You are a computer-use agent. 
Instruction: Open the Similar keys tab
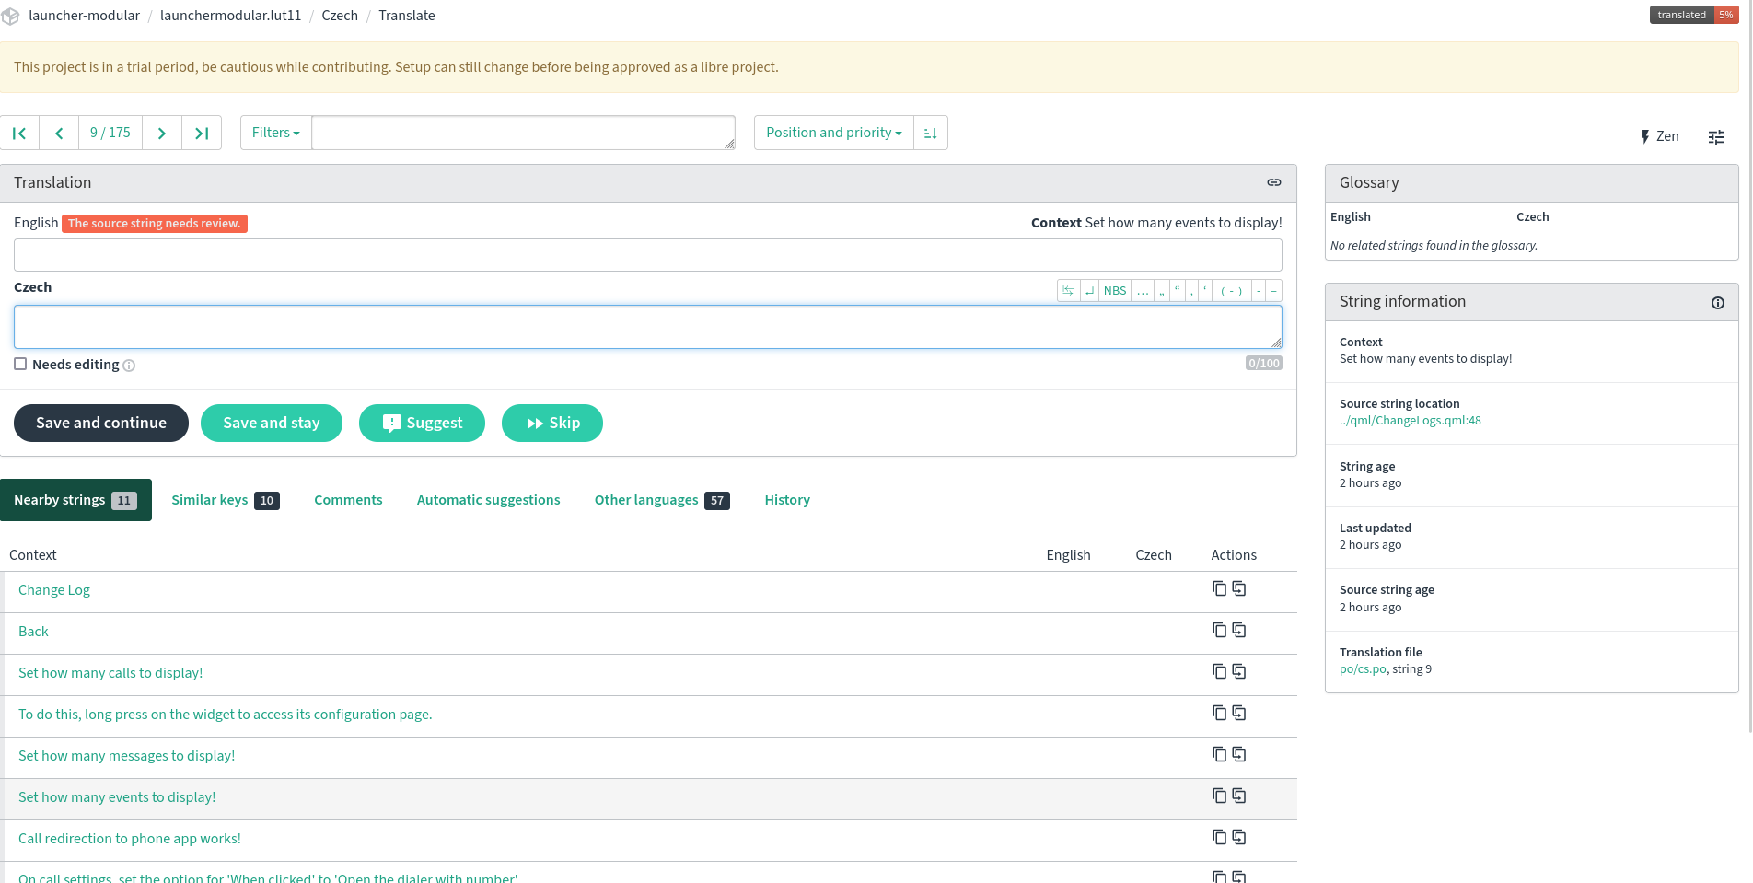pos(226,500)
